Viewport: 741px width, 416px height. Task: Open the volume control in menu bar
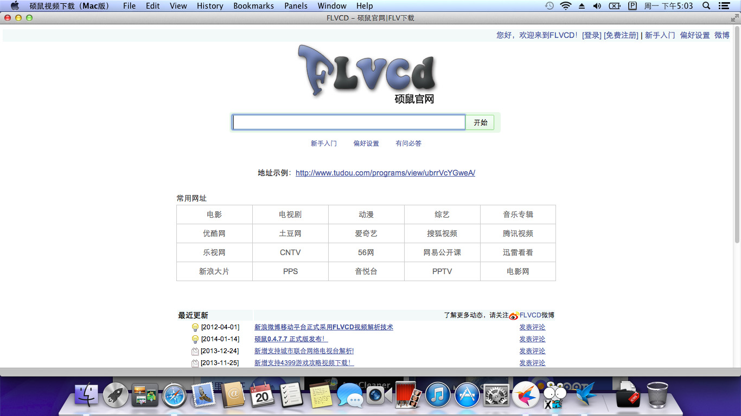tap(597, 6)
